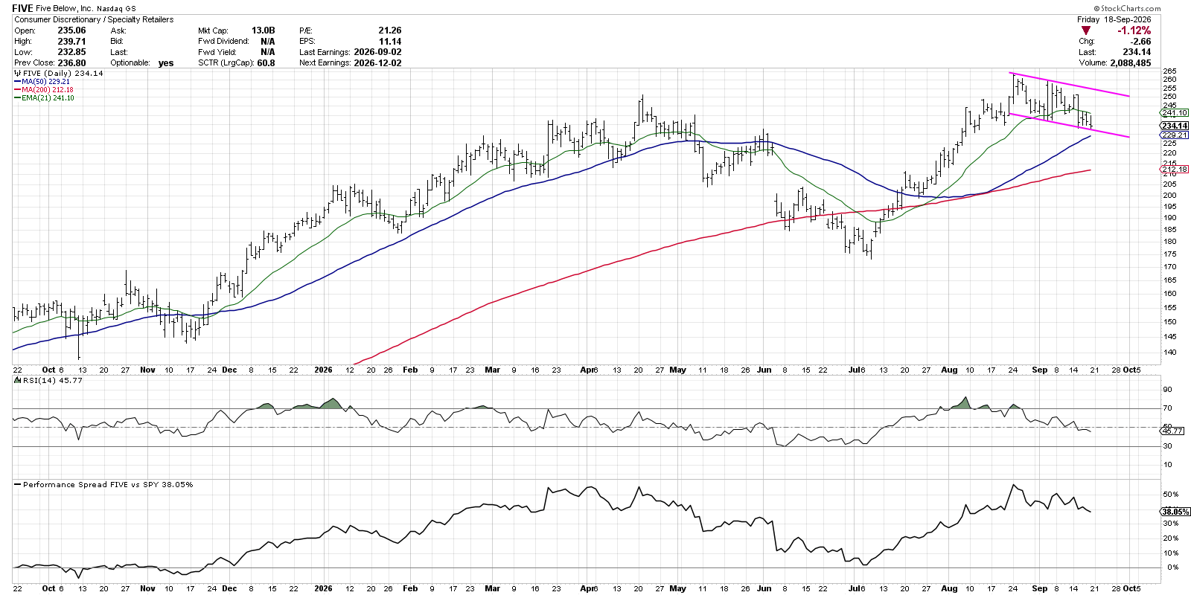The height and width of the screenshot is (595, 1191).
Task: Click the P/E value 21.26
Action: (389, 30)
